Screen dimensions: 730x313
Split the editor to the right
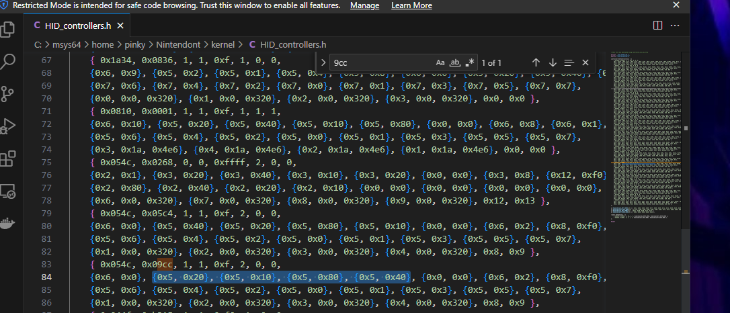click(657, 26)
